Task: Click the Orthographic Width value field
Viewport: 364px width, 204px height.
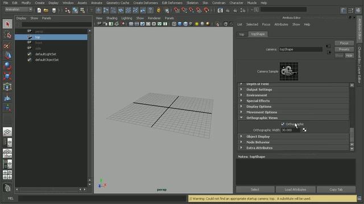Action: pyautogui.click(x=291, y=130)
